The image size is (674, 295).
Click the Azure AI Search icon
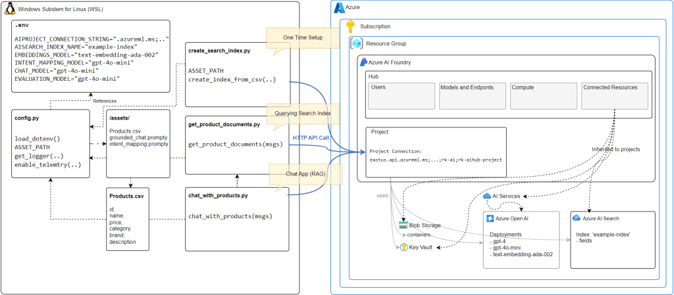pyautogui.click(x=577, y=217)
